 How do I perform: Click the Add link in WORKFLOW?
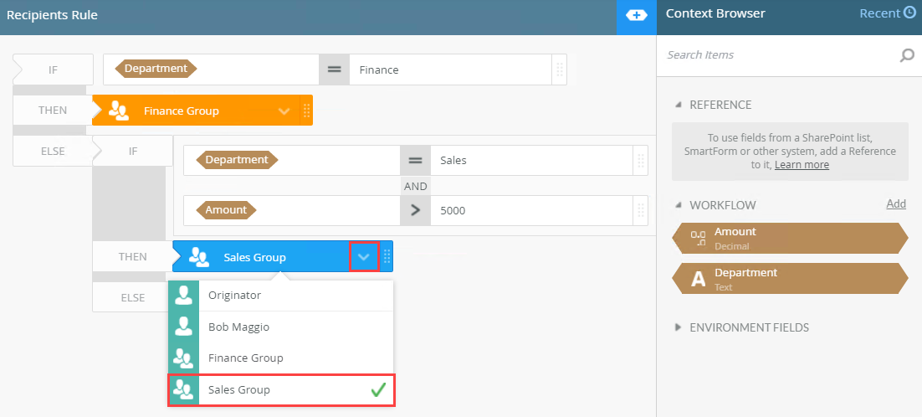click(896, 203)
